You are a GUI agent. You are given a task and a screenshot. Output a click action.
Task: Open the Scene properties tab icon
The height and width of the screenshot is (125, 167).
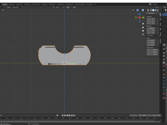point(164,63)
